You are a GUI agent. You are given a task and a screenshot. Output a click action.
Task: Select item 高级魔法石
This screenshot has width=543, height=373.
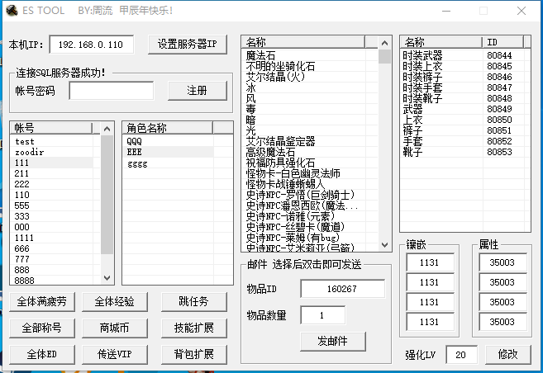[303, 152]
